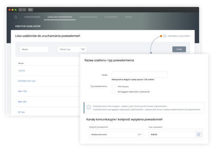This screenshot has height=150, width=214.
Task: Switch to the Powiadomienia tab
Action: (x=32, y=17)
